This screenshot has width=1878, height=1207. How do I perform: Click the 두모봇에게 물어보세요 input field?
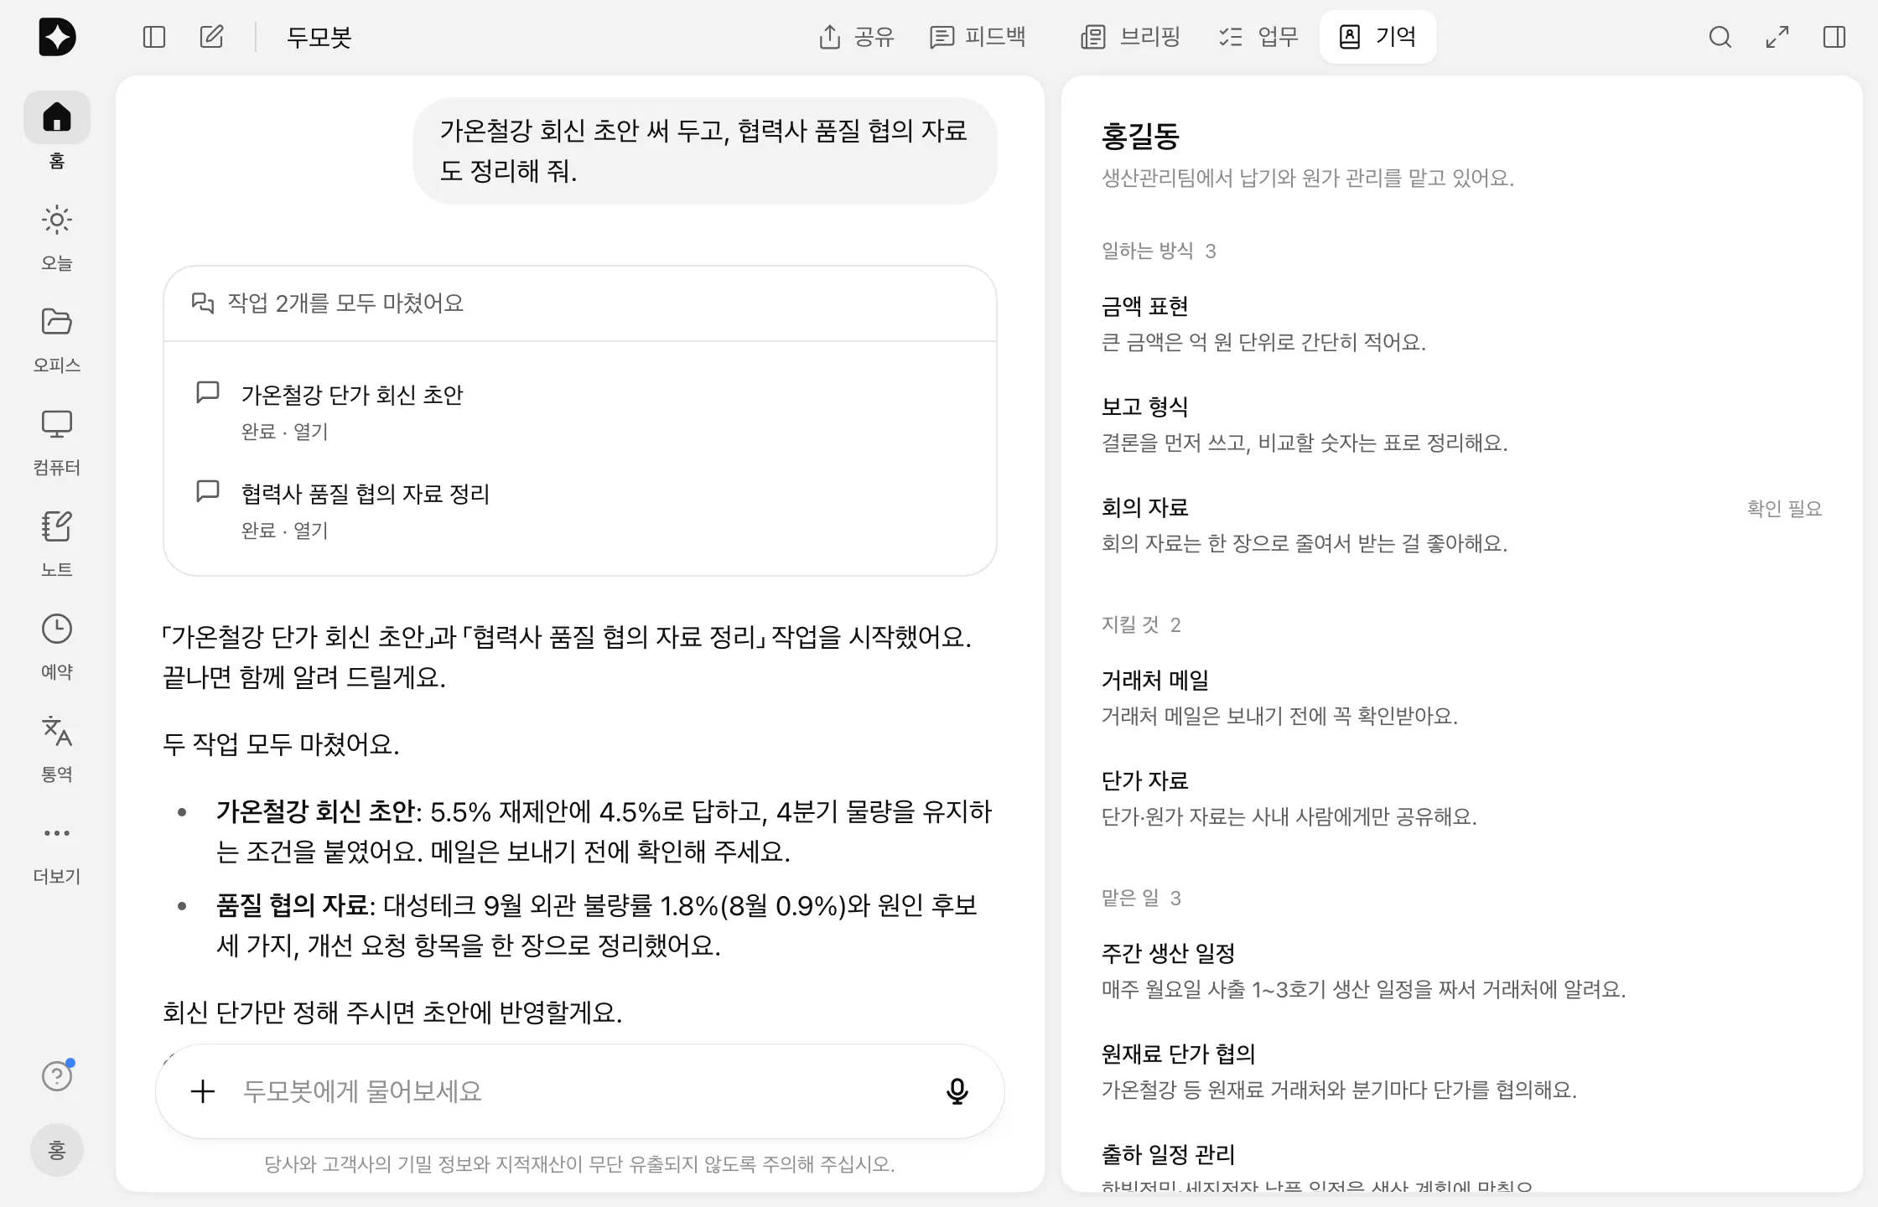coord(578,1091)
